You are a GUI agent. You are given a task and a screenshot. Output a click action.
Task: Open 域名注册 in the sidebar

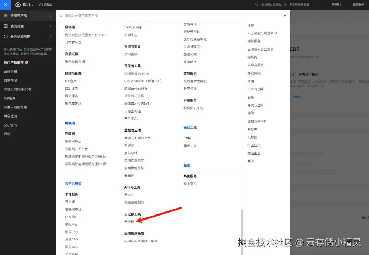click(10, 116)
